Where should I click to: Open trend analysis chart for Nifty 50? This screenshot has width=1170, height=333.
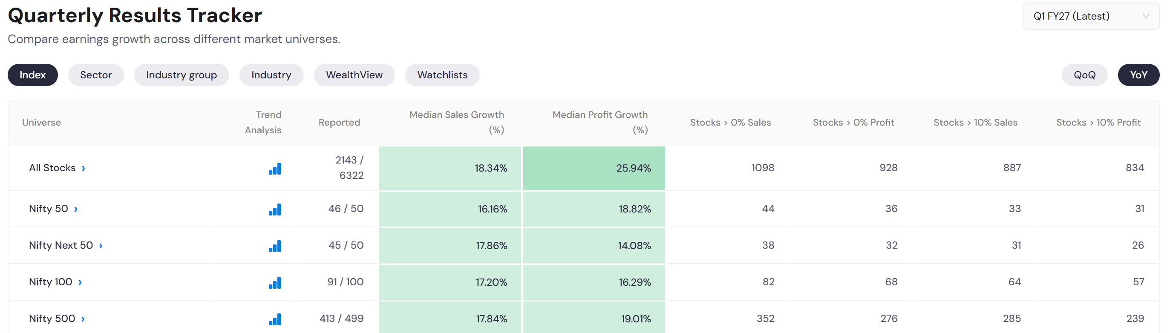[x=275, y=210]
